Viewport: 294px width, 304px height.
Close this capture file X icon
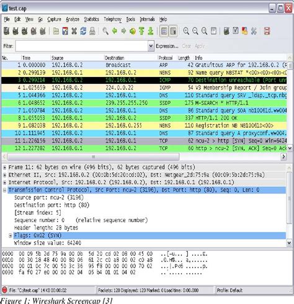tap(74, 31)
